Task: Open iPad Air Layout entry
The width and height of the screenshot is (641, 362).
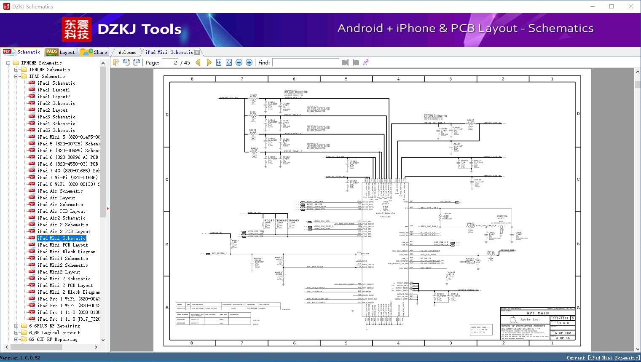Action: click(56, 198)
